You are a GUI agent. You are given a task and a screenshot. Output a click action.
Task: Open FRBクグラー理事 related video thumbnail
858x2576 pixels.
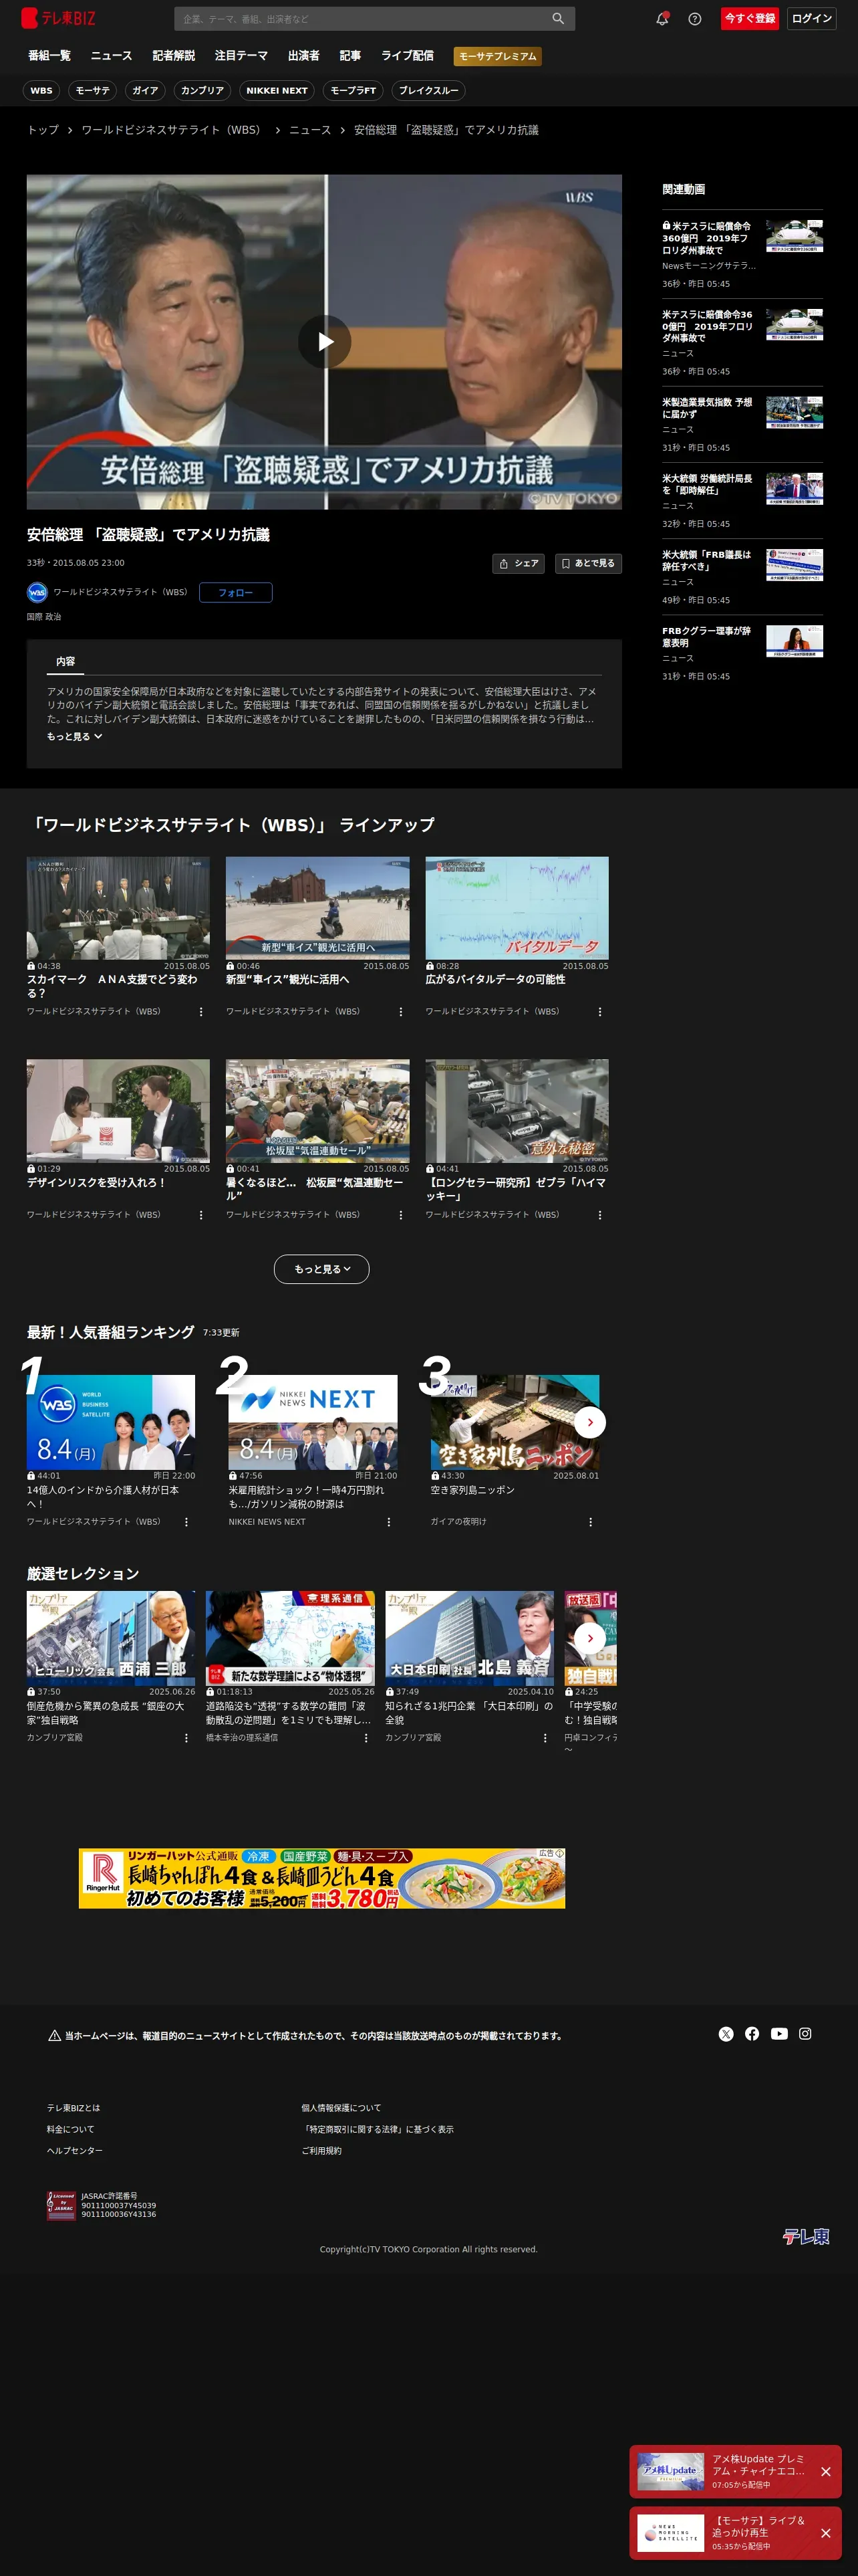click(795, 641)
